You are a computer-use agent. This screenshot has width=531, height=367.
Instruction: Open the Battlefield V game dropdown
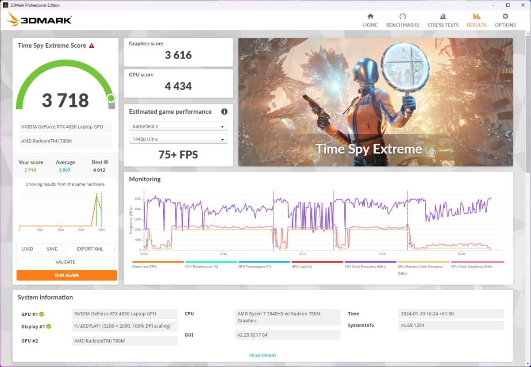click(178, 126)
